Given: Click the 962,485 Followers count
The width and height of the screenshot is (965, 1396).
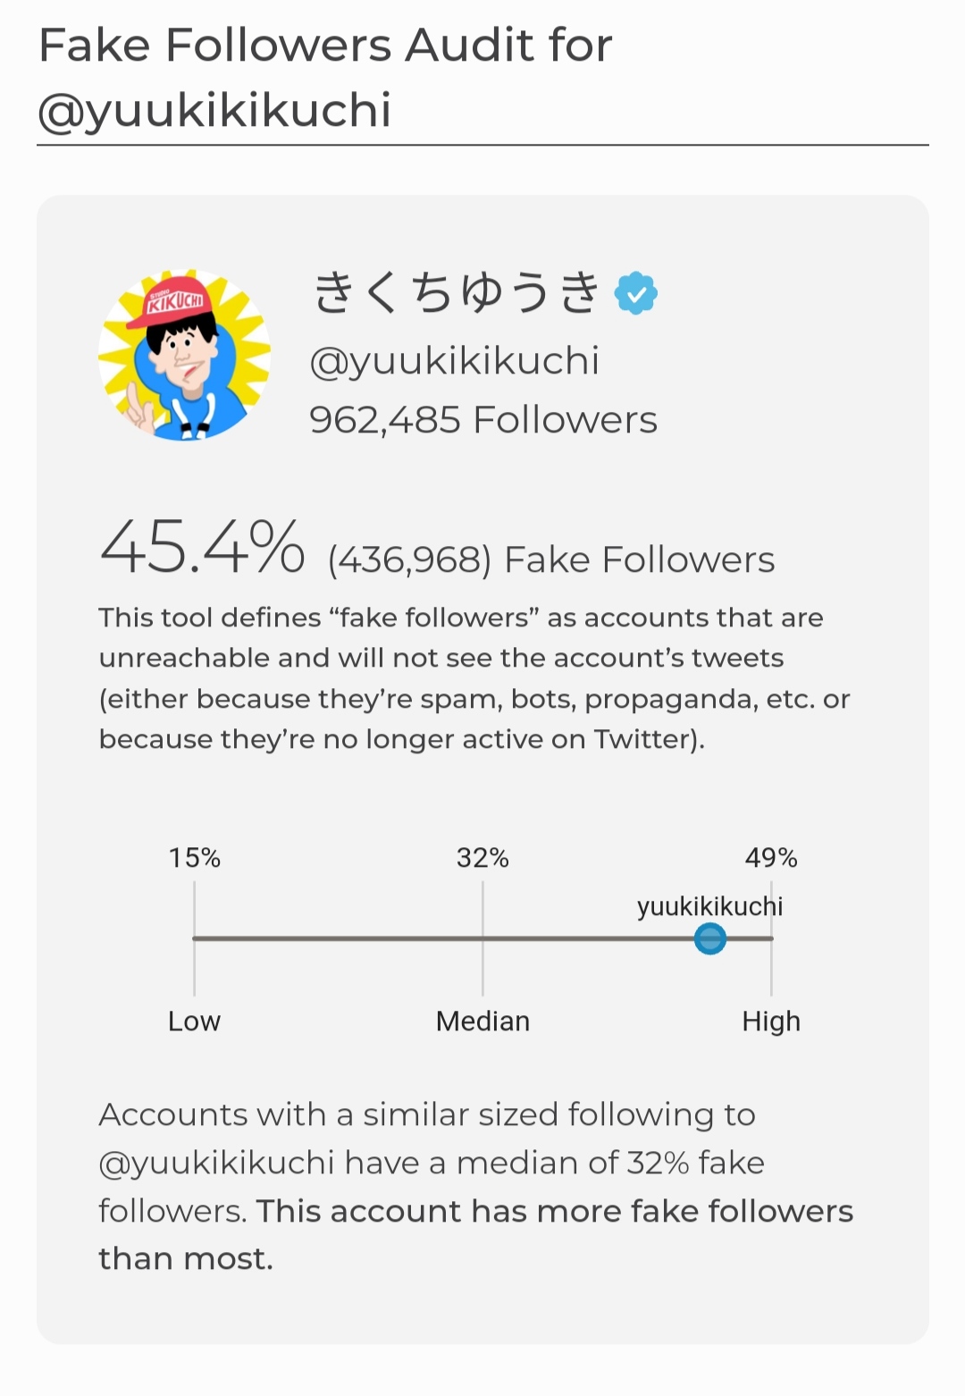Looking at the screenshot, I should [482, 420].
